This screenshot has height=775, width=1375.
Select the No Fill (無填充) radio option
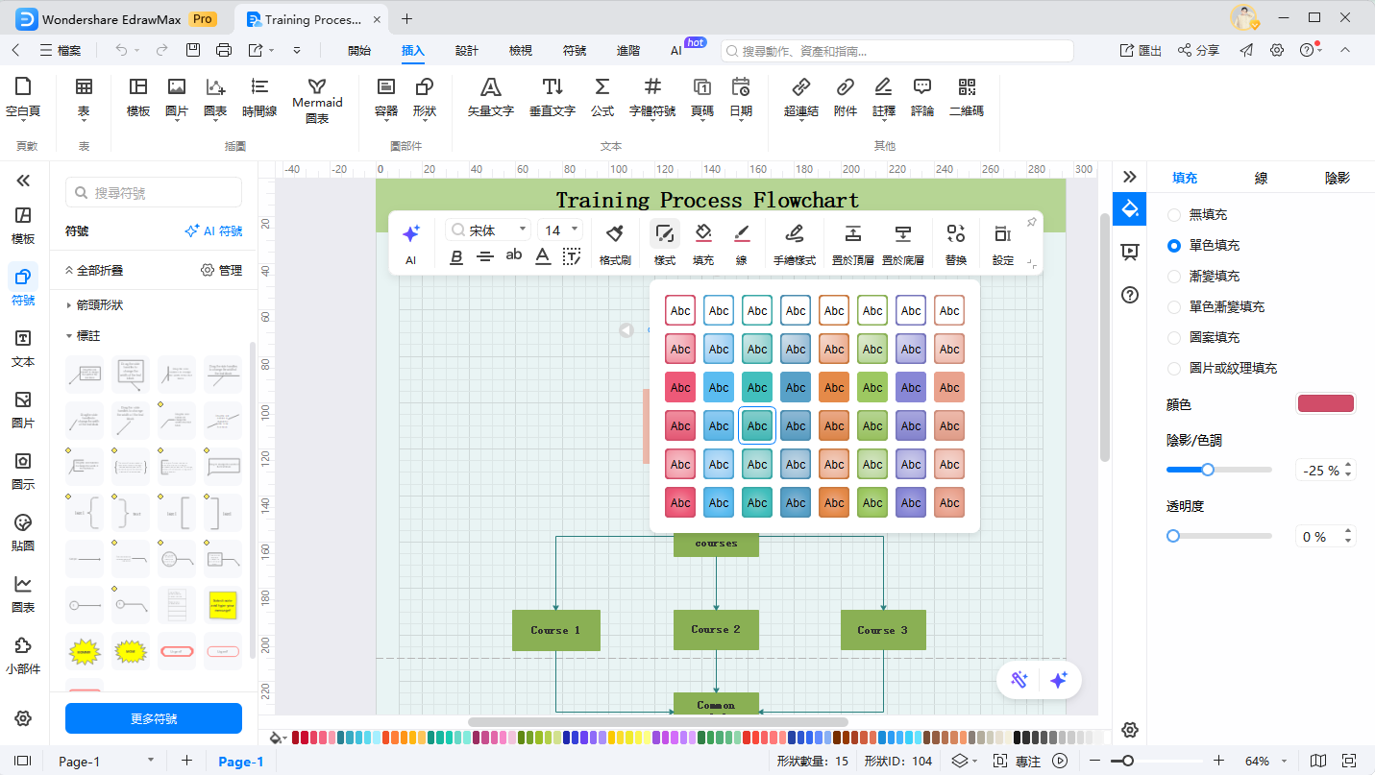tap(1174, 215)
